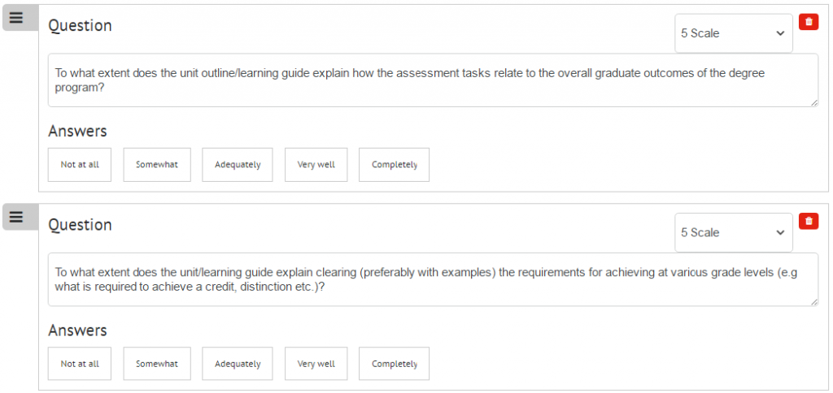Select 'Not at all' in second question
This screenshot has height=393, width=833.
click(80, 364)
